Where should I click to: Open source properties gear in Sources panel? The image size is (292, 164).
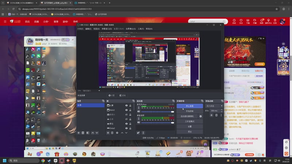point(117,133)
